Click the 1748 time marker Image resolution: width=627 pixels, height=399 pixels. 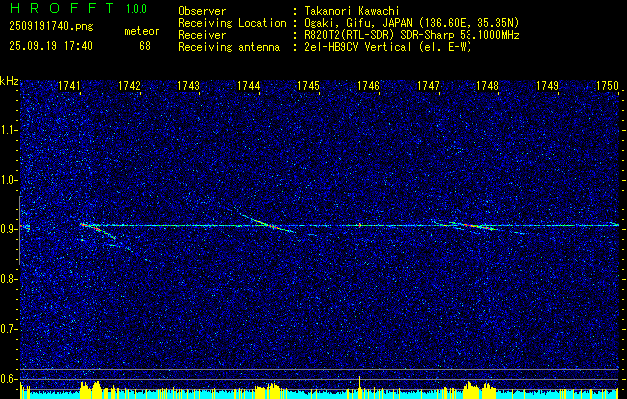[x=487, y=86]
